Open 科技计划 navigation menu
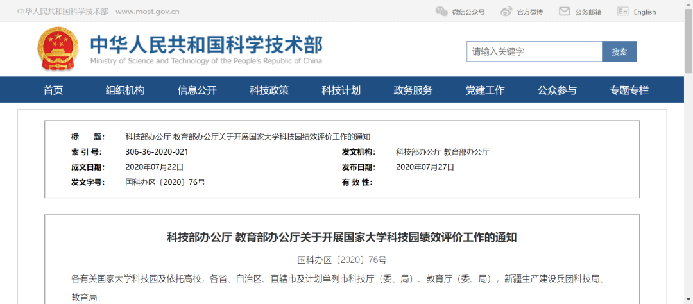Image resolution: width=693 pixels, height=304 pixels. (341, 90)
